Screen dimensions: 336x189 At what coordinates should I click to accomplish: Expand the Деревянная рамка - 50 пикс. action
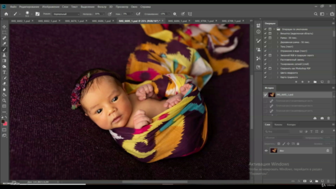[278, 42]
